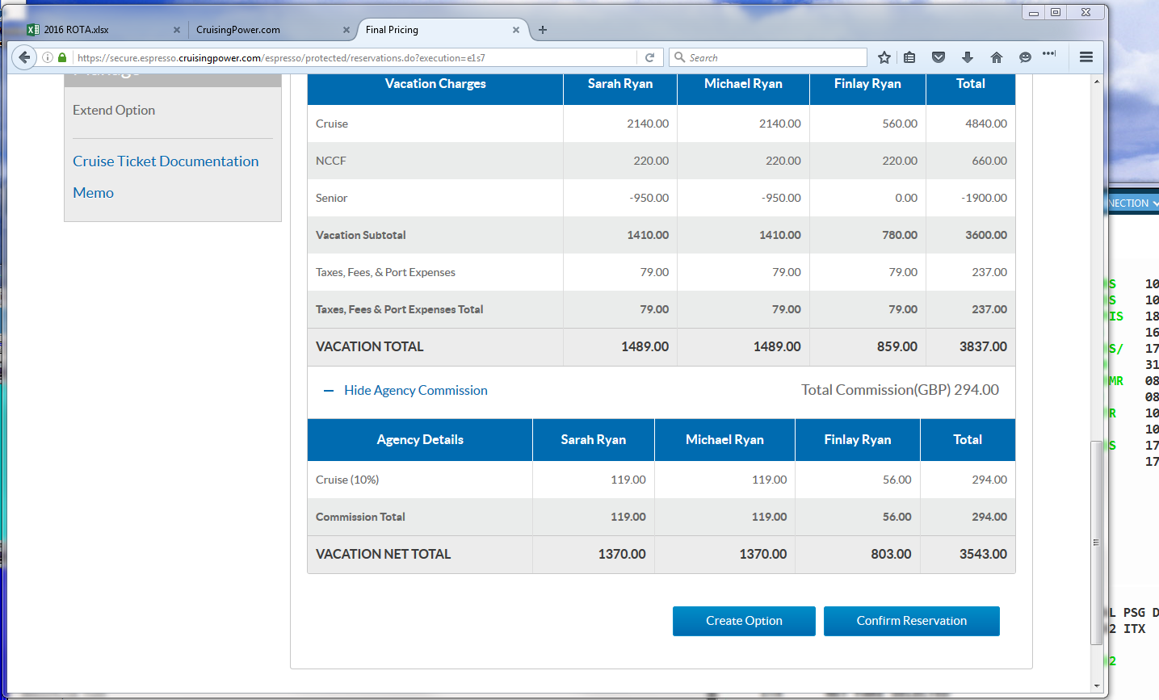Click the Senior row label
The width and height of the screenshot is (1159, 700).
pyautogui.click(x=332, y=199)
